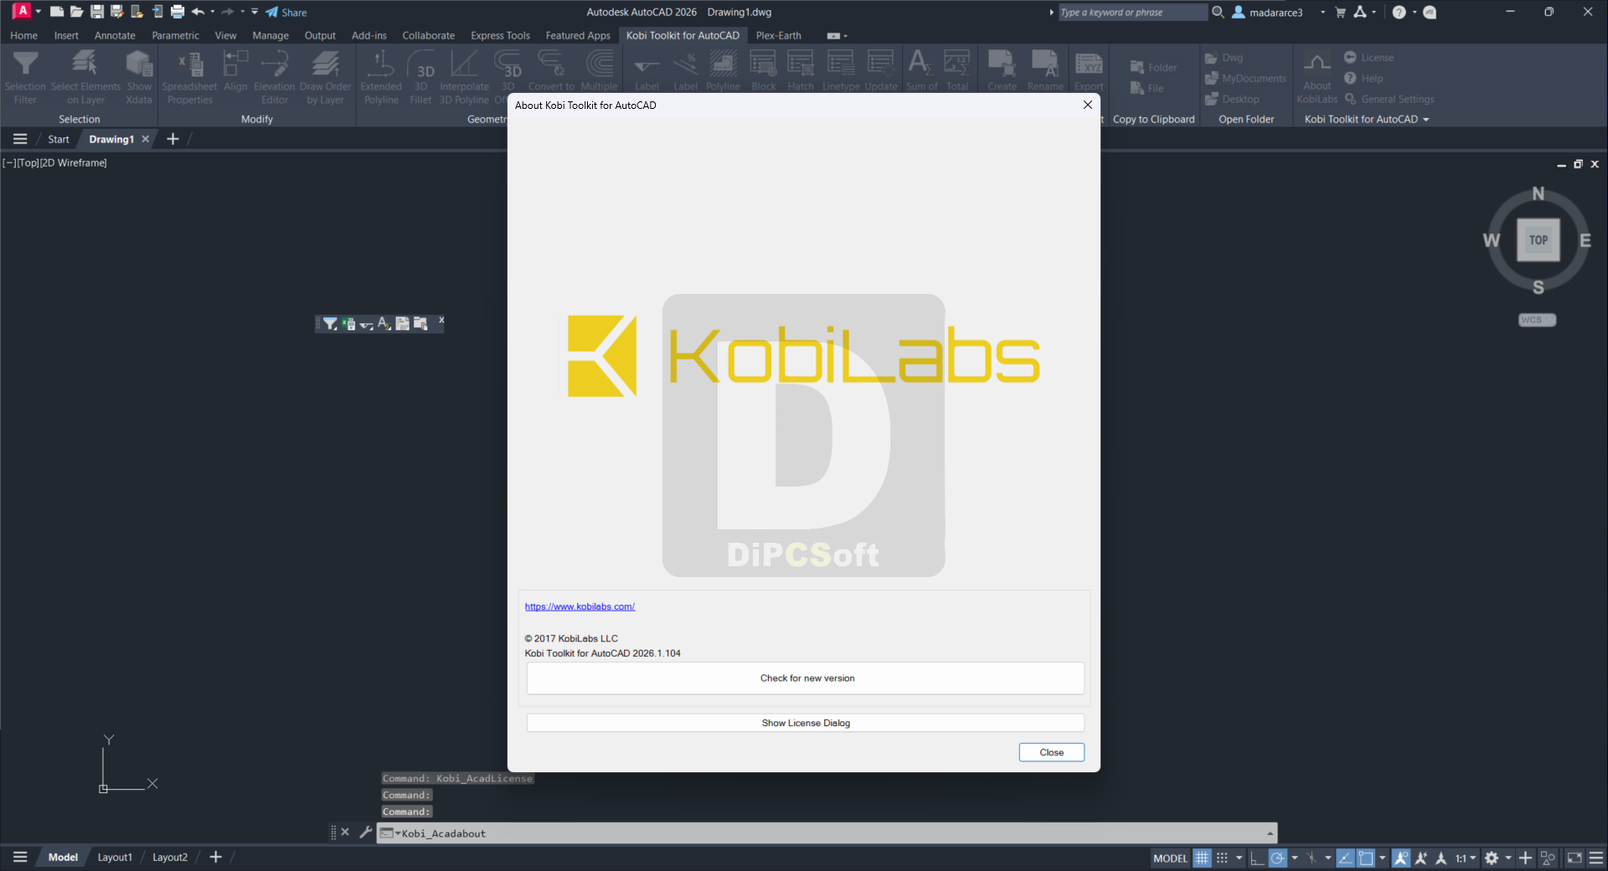
Task: Click the About KobiLabs ribbon button
Action: tap(1317, 77)
